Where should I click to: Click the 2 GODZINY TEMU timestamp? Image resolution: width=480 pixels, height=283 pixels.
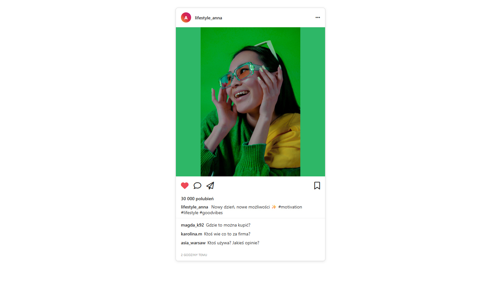click(x=194, y=255)
